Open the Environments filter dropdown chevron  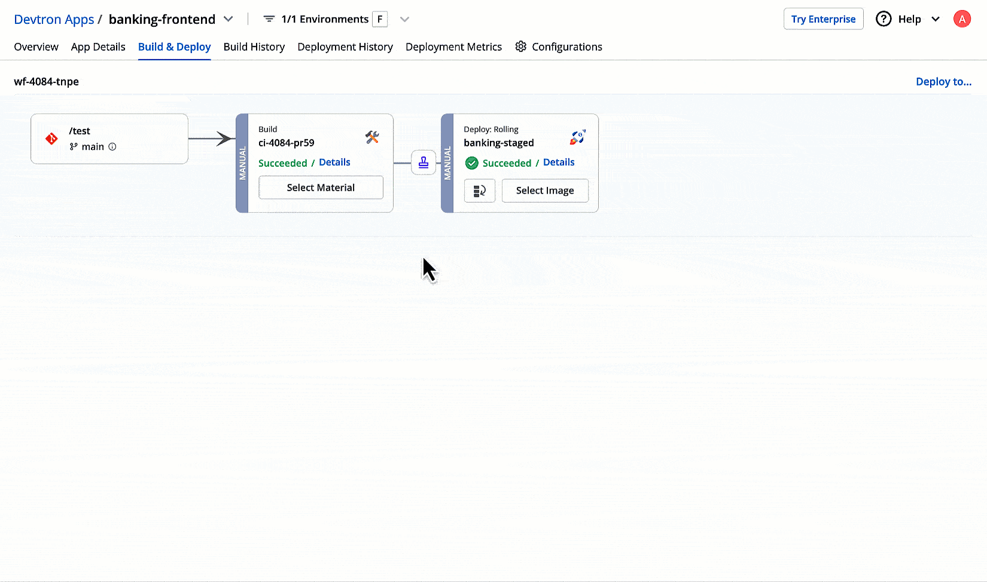(405, 19)
